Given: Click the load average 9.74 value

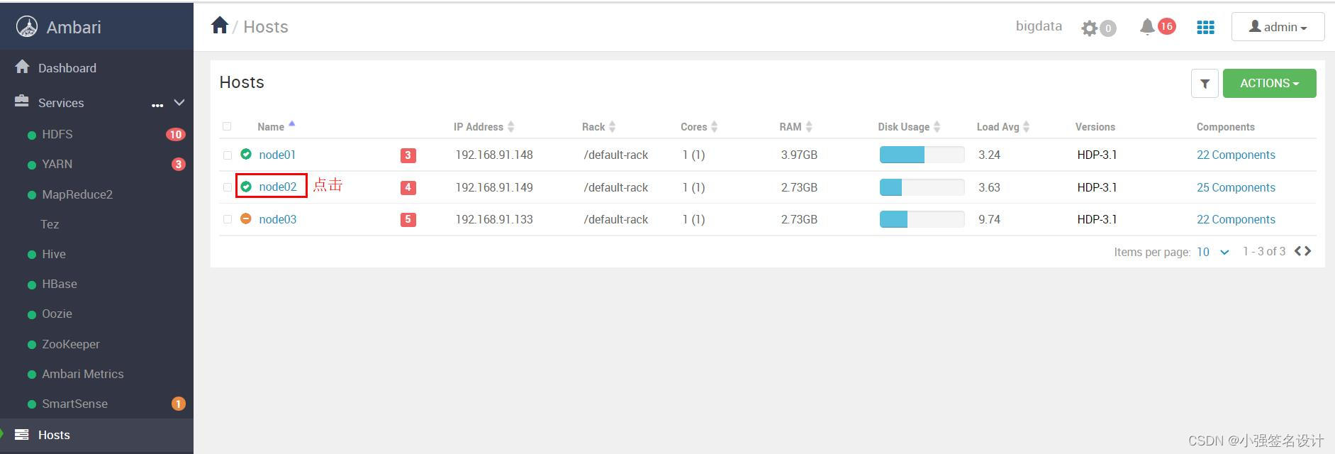Looking at the screenshot, I should click(x=989, y=219).
